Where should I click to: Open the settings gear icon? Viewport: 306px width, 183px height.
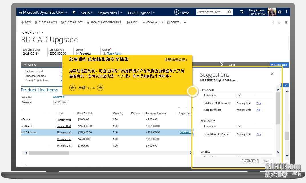point(280,12)
